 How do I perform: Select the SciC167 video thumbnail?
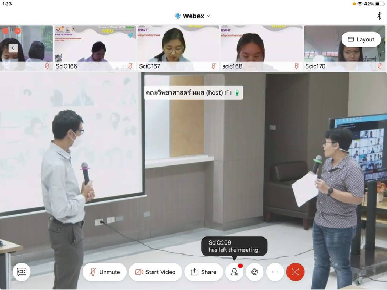pos(178,48)
